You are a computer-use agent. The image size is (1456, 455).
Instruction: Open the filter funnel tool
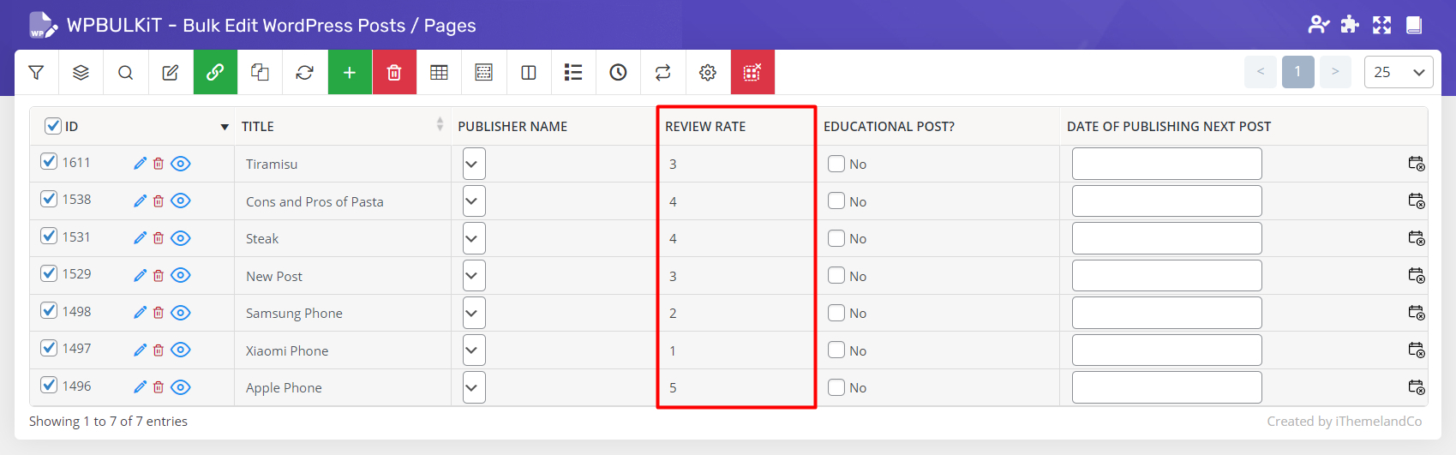coord(36,73)
